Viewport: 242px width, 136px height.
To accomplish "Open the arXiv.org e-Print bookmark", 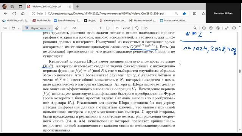I will click(x=113, y=20).
